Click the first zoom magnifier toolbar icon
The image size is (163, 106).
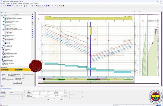[41, 6]
